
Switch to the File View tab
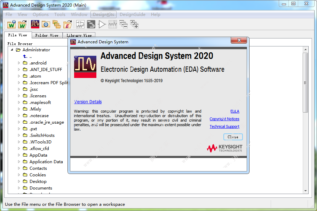18,35
